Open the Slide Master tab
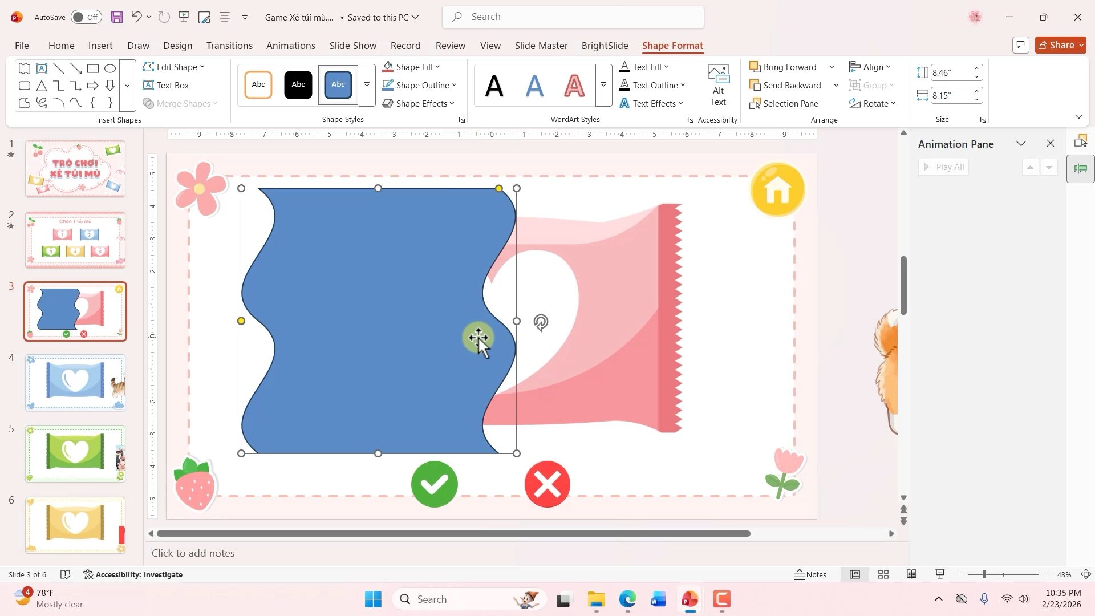The image size is (1095, 616). pyautogui.click(x=541, y=46)
